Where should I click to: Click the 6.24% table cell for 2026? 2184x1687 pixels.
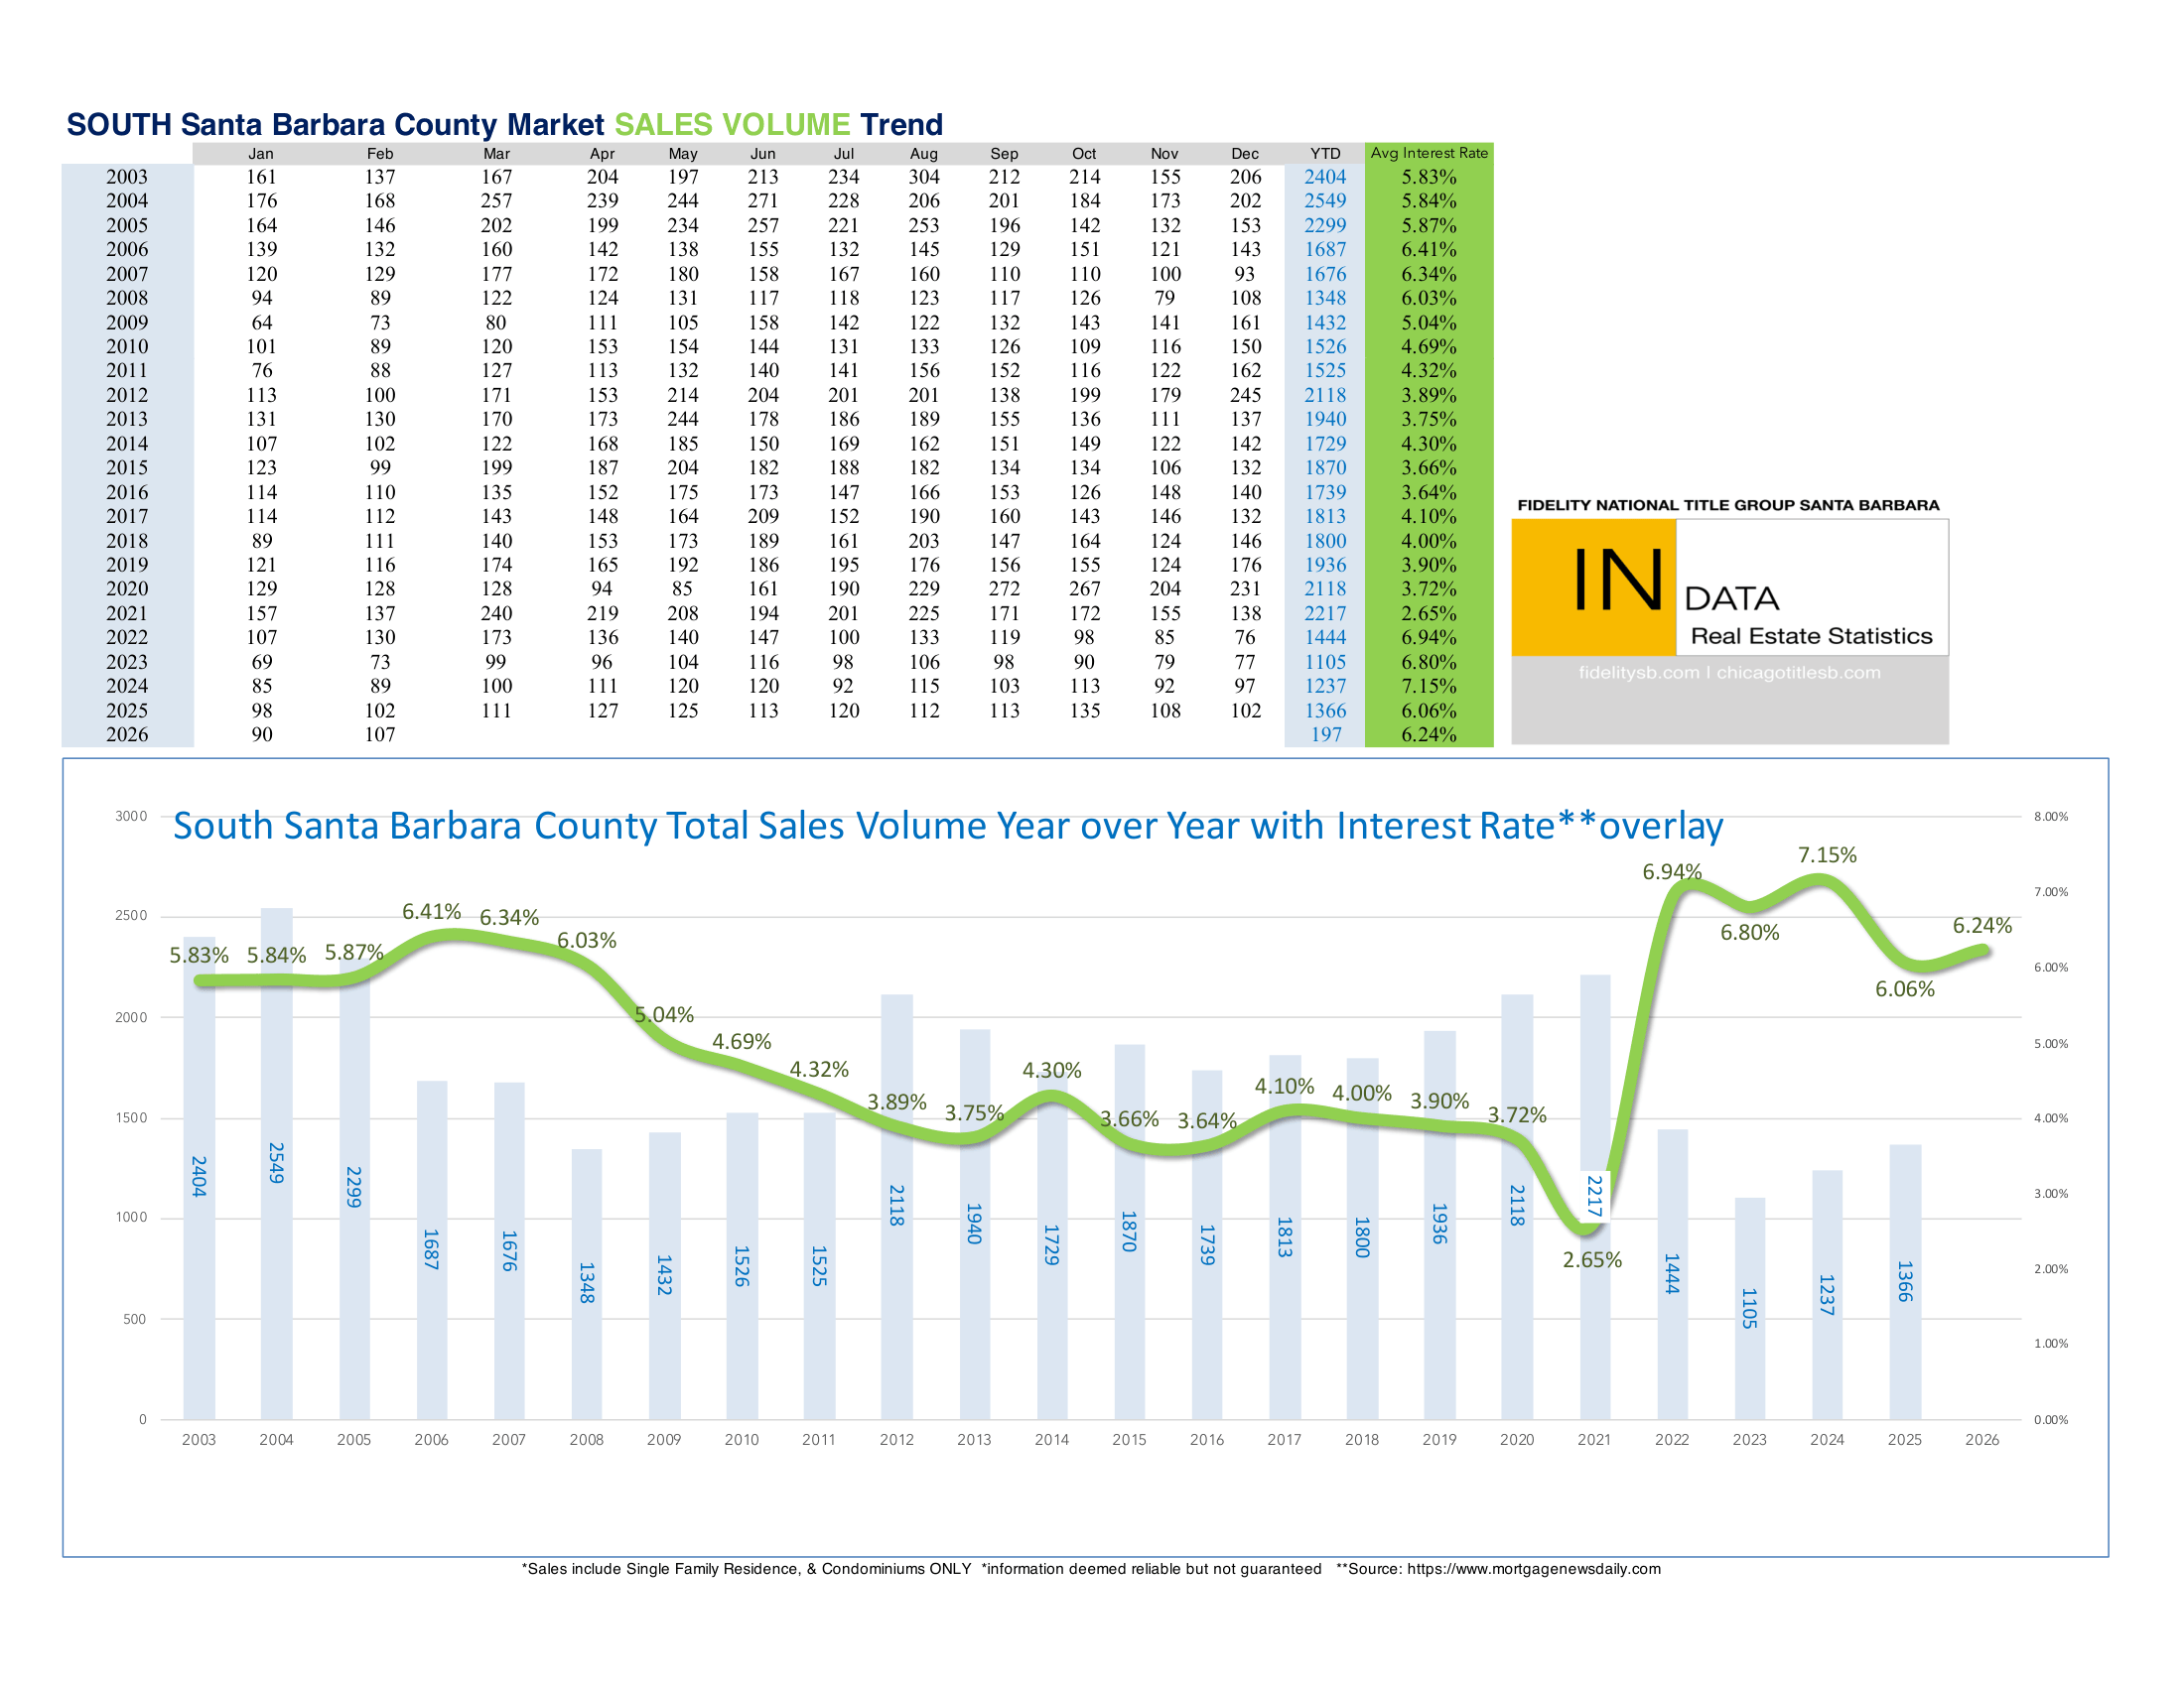(x=1428, y=734)
